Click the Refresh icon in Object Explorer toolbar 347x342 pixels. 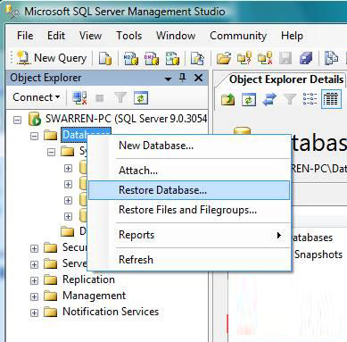pyautogui.click(x=141, y=97)
